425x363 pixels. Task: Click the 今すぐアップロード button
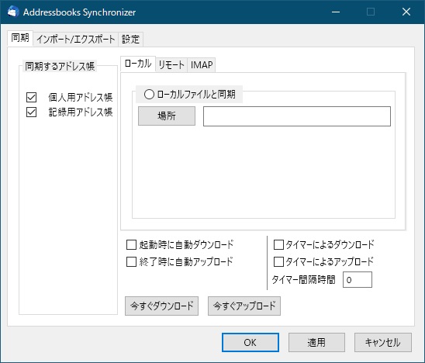[x=244, y=306]
